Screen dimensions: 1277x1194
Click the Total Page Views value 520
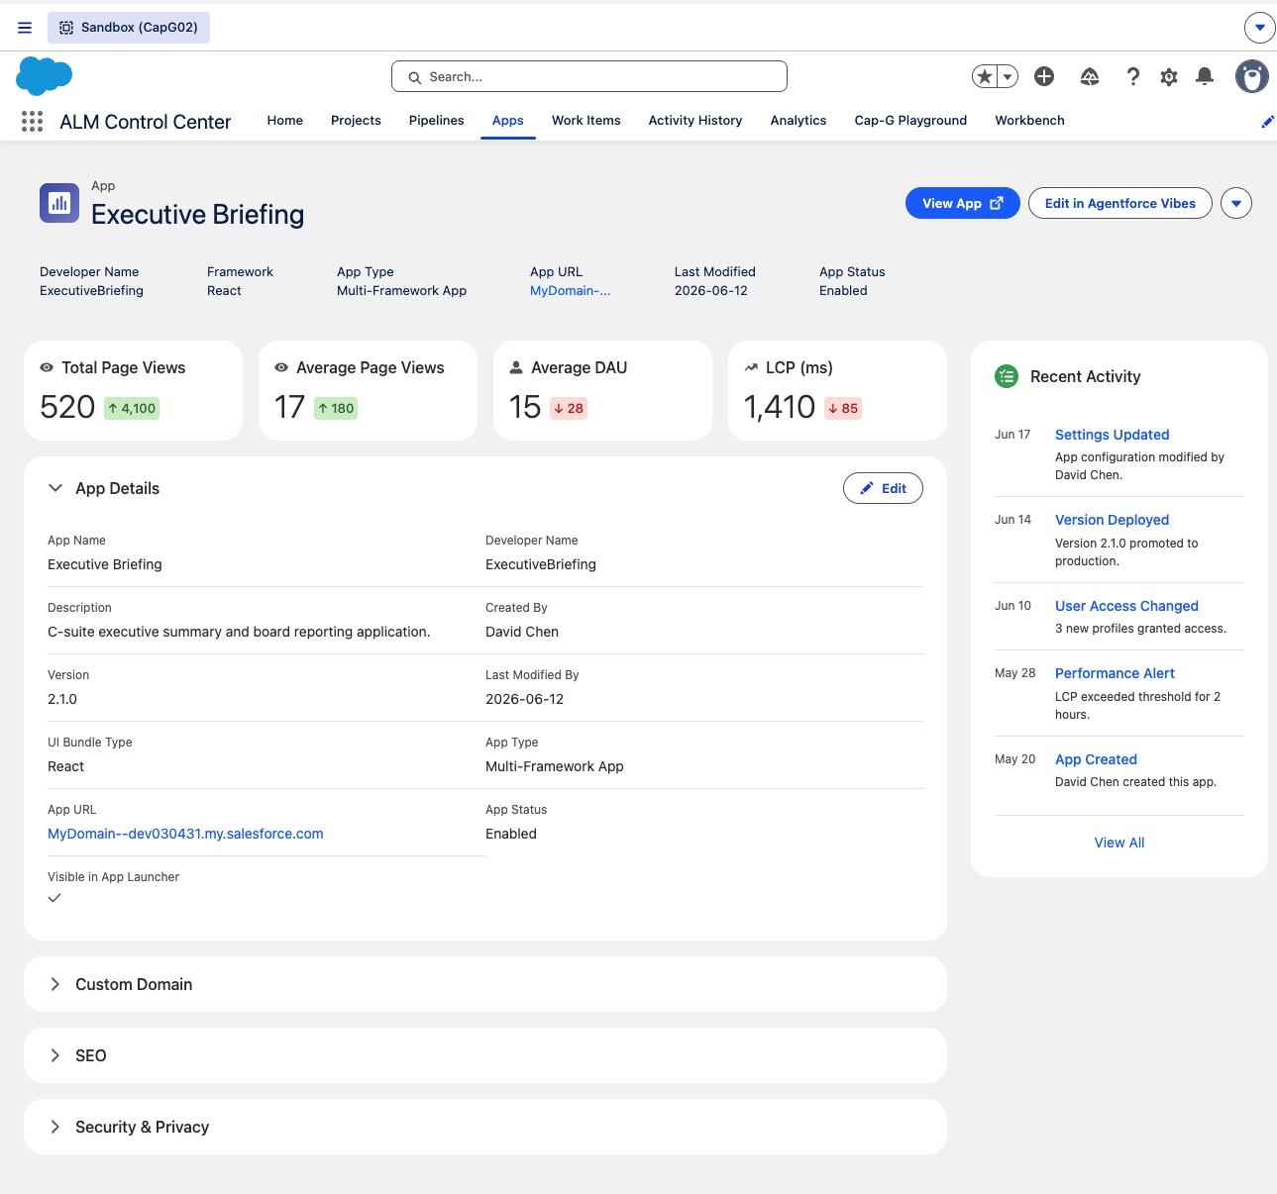pos(67,407)
